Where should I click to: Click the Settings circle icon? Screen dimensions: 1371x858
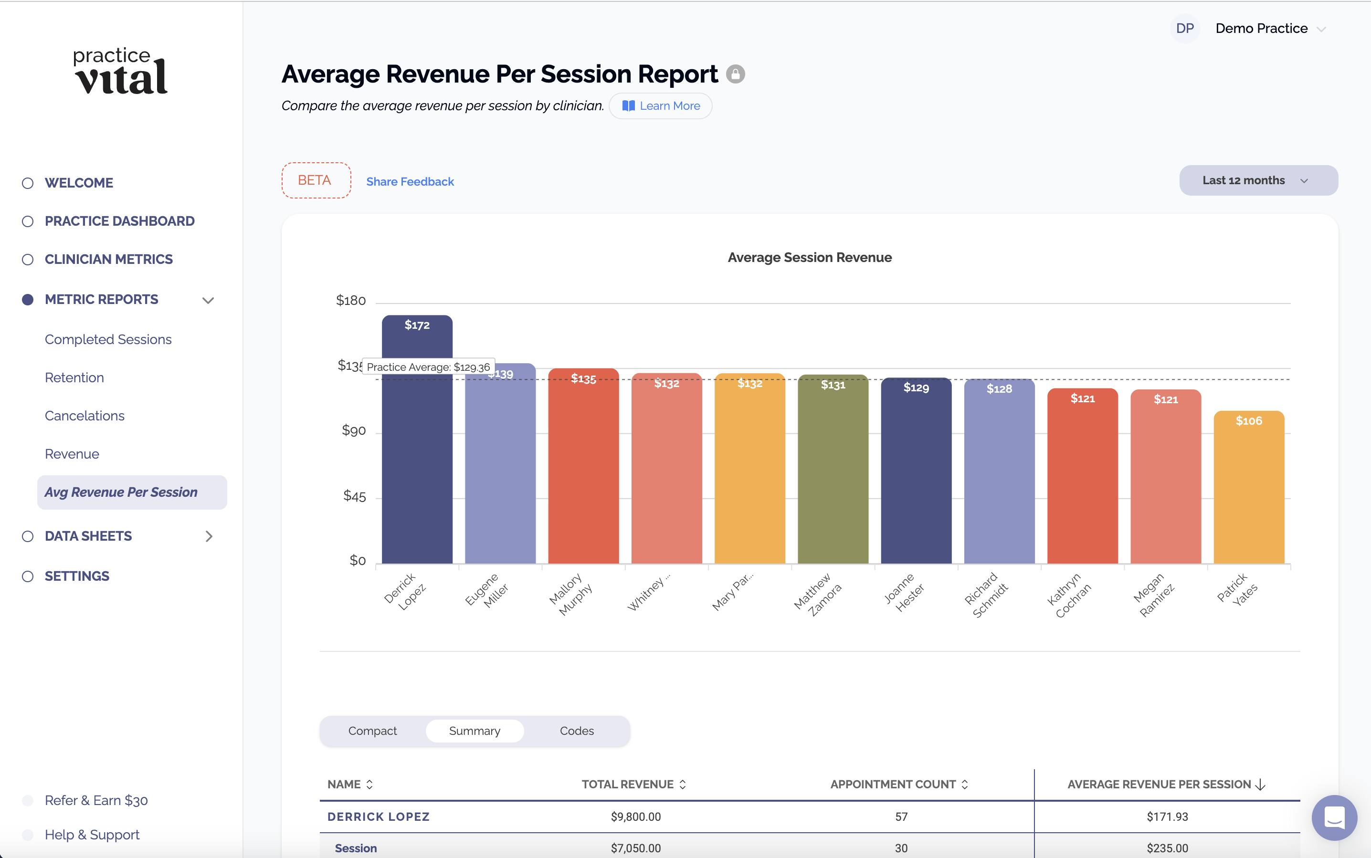[27, 576]
